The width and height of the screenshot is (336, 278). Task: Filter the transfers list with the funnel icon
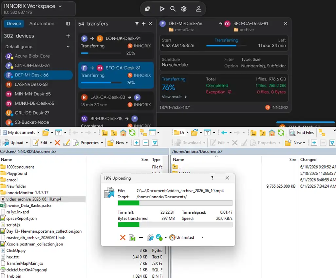click(x=137, y=24)
